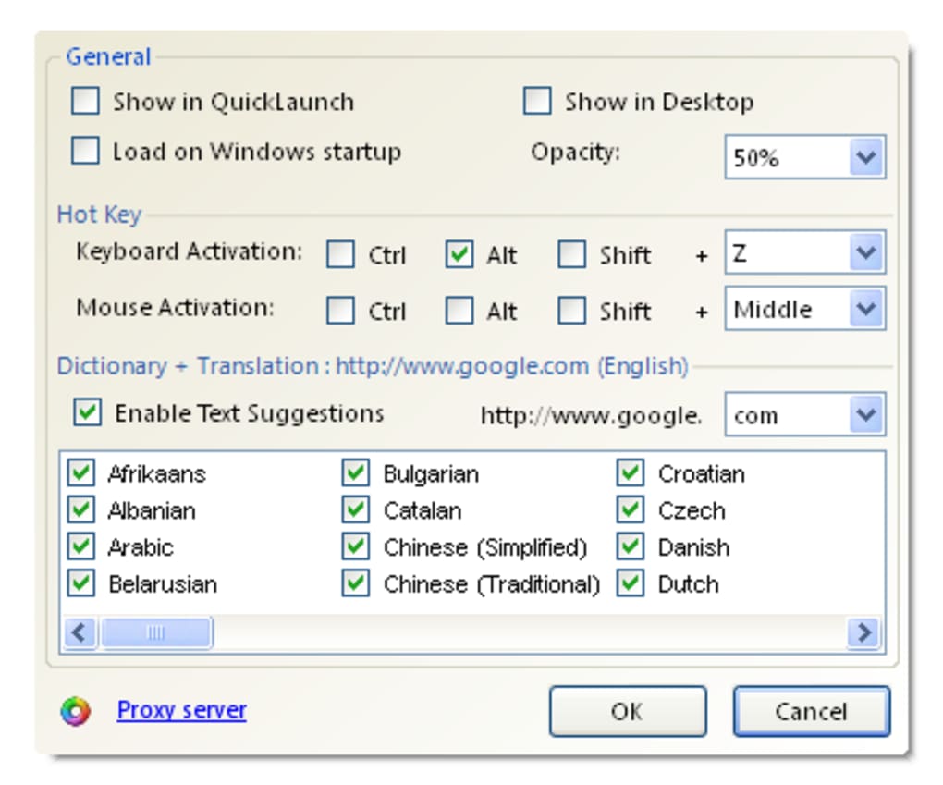Uncheck Alt for Keyboard Activation
The width and height of the screenshot is (943, 785).
coord(459,254)
